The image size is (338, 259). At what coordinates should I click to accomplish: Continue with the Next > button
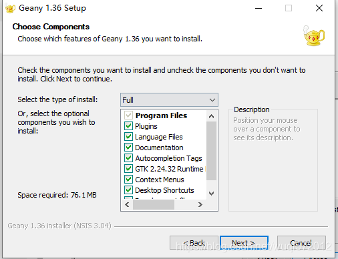click(x=244, y=243)
